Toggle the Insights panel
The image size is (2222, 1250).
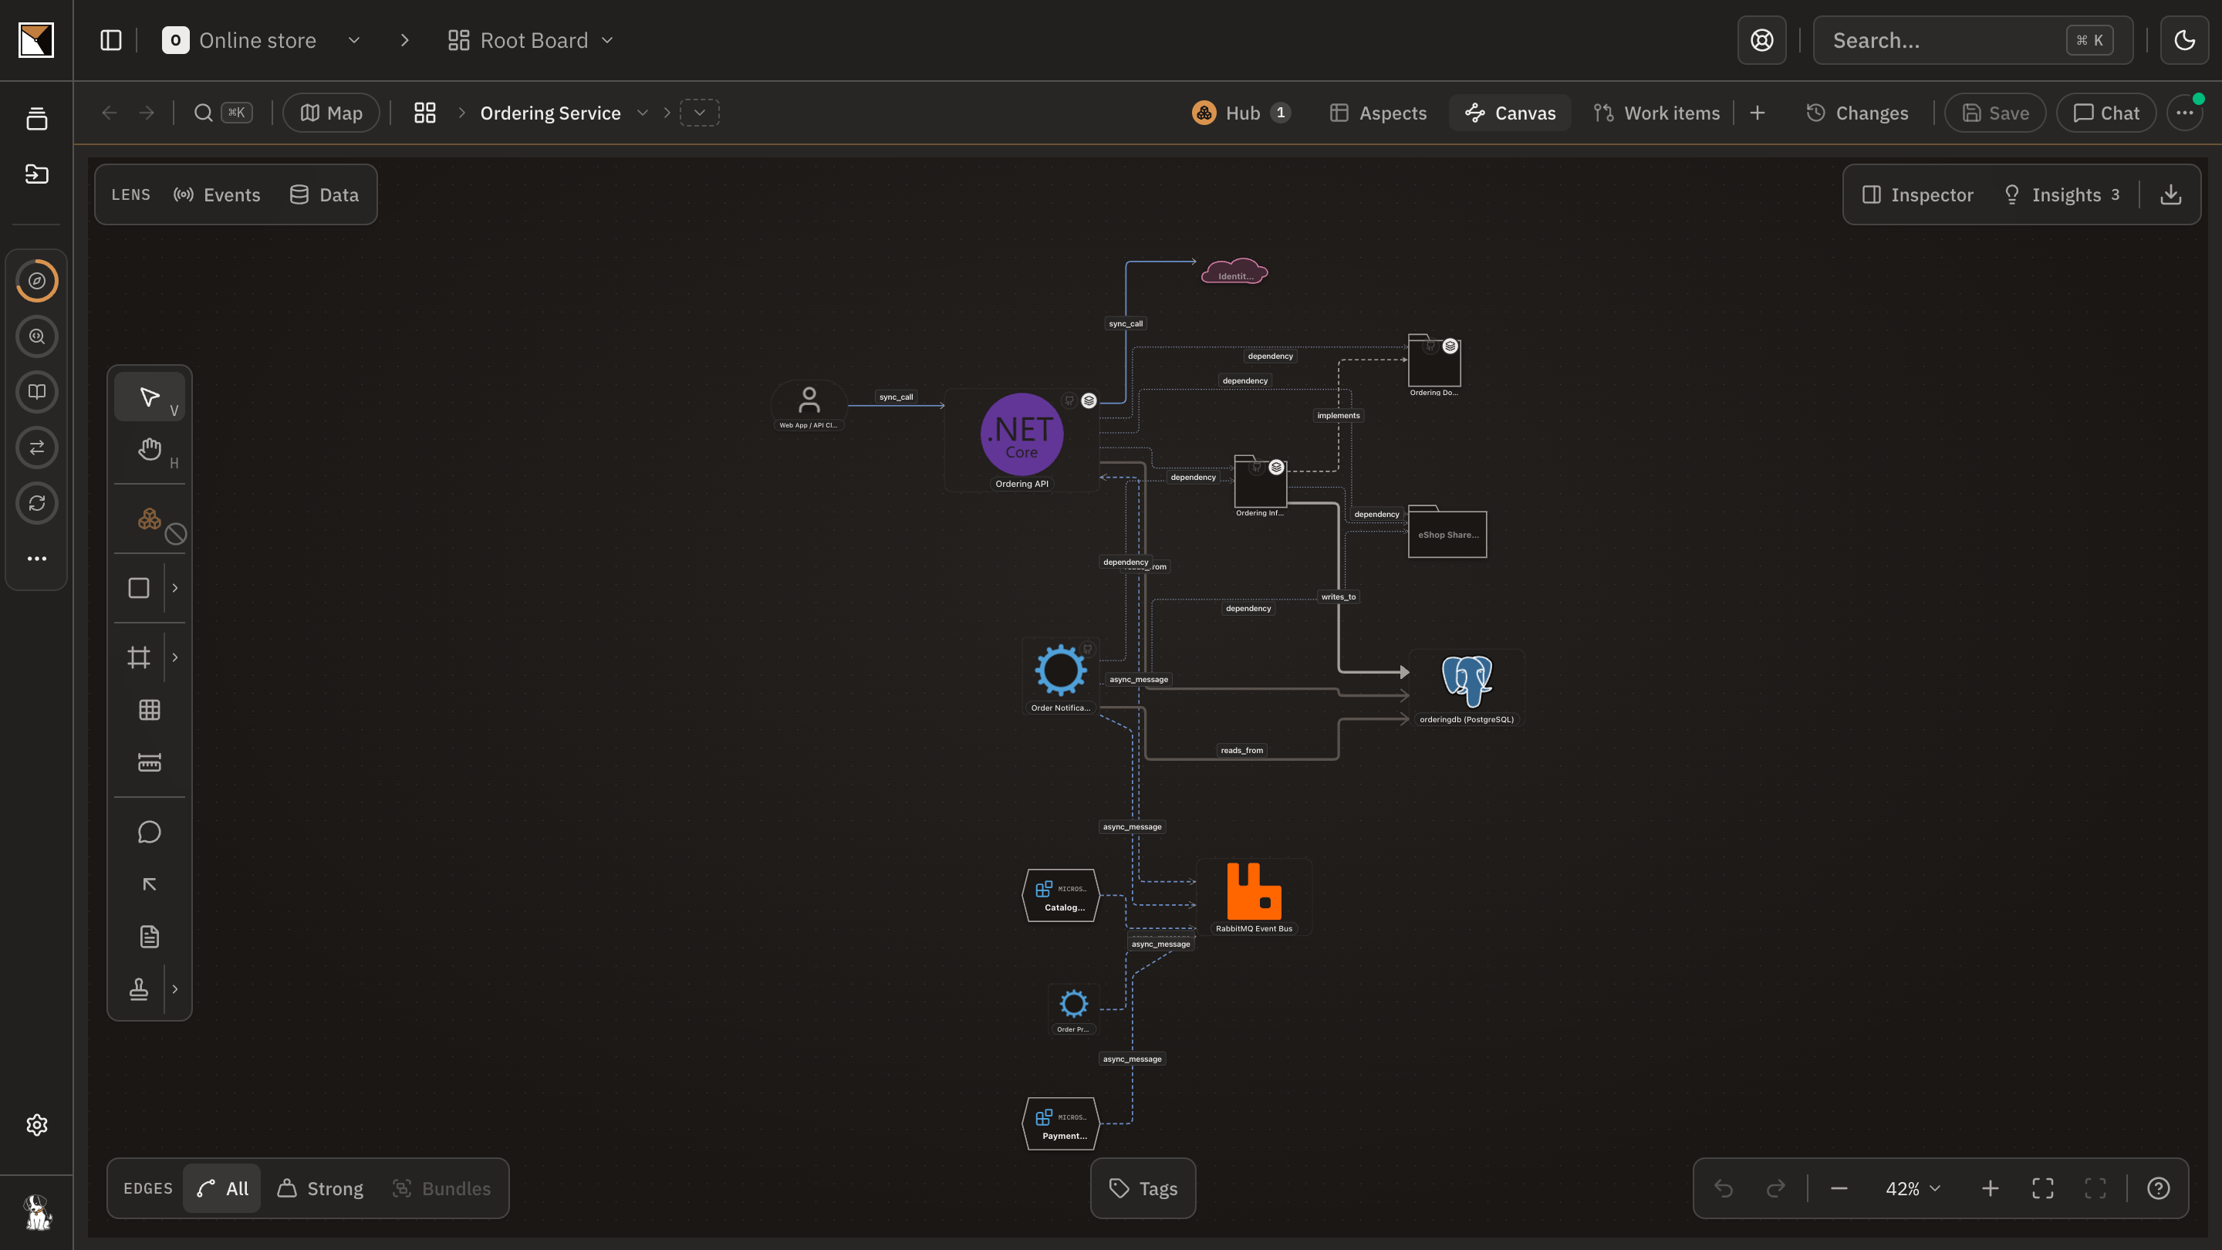(x=2062, y=195)
